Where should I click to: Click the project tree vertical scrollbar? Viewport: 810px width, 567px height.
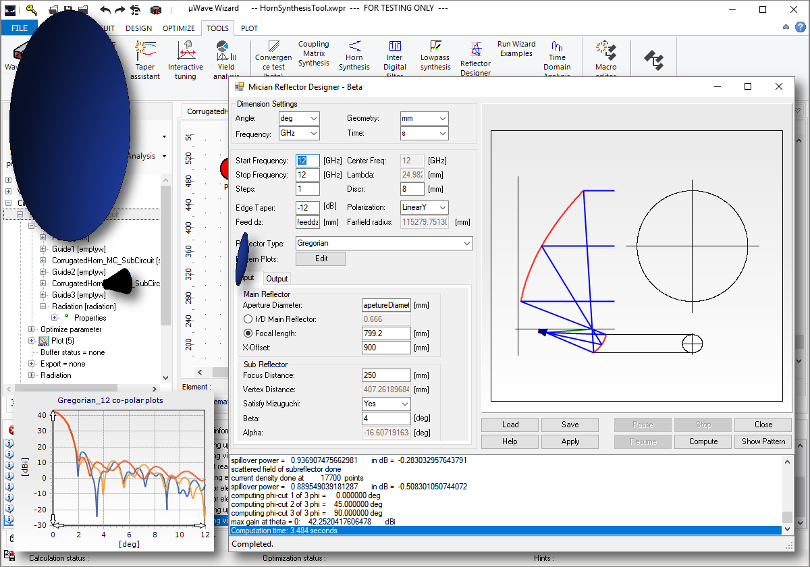click(166, 278)
